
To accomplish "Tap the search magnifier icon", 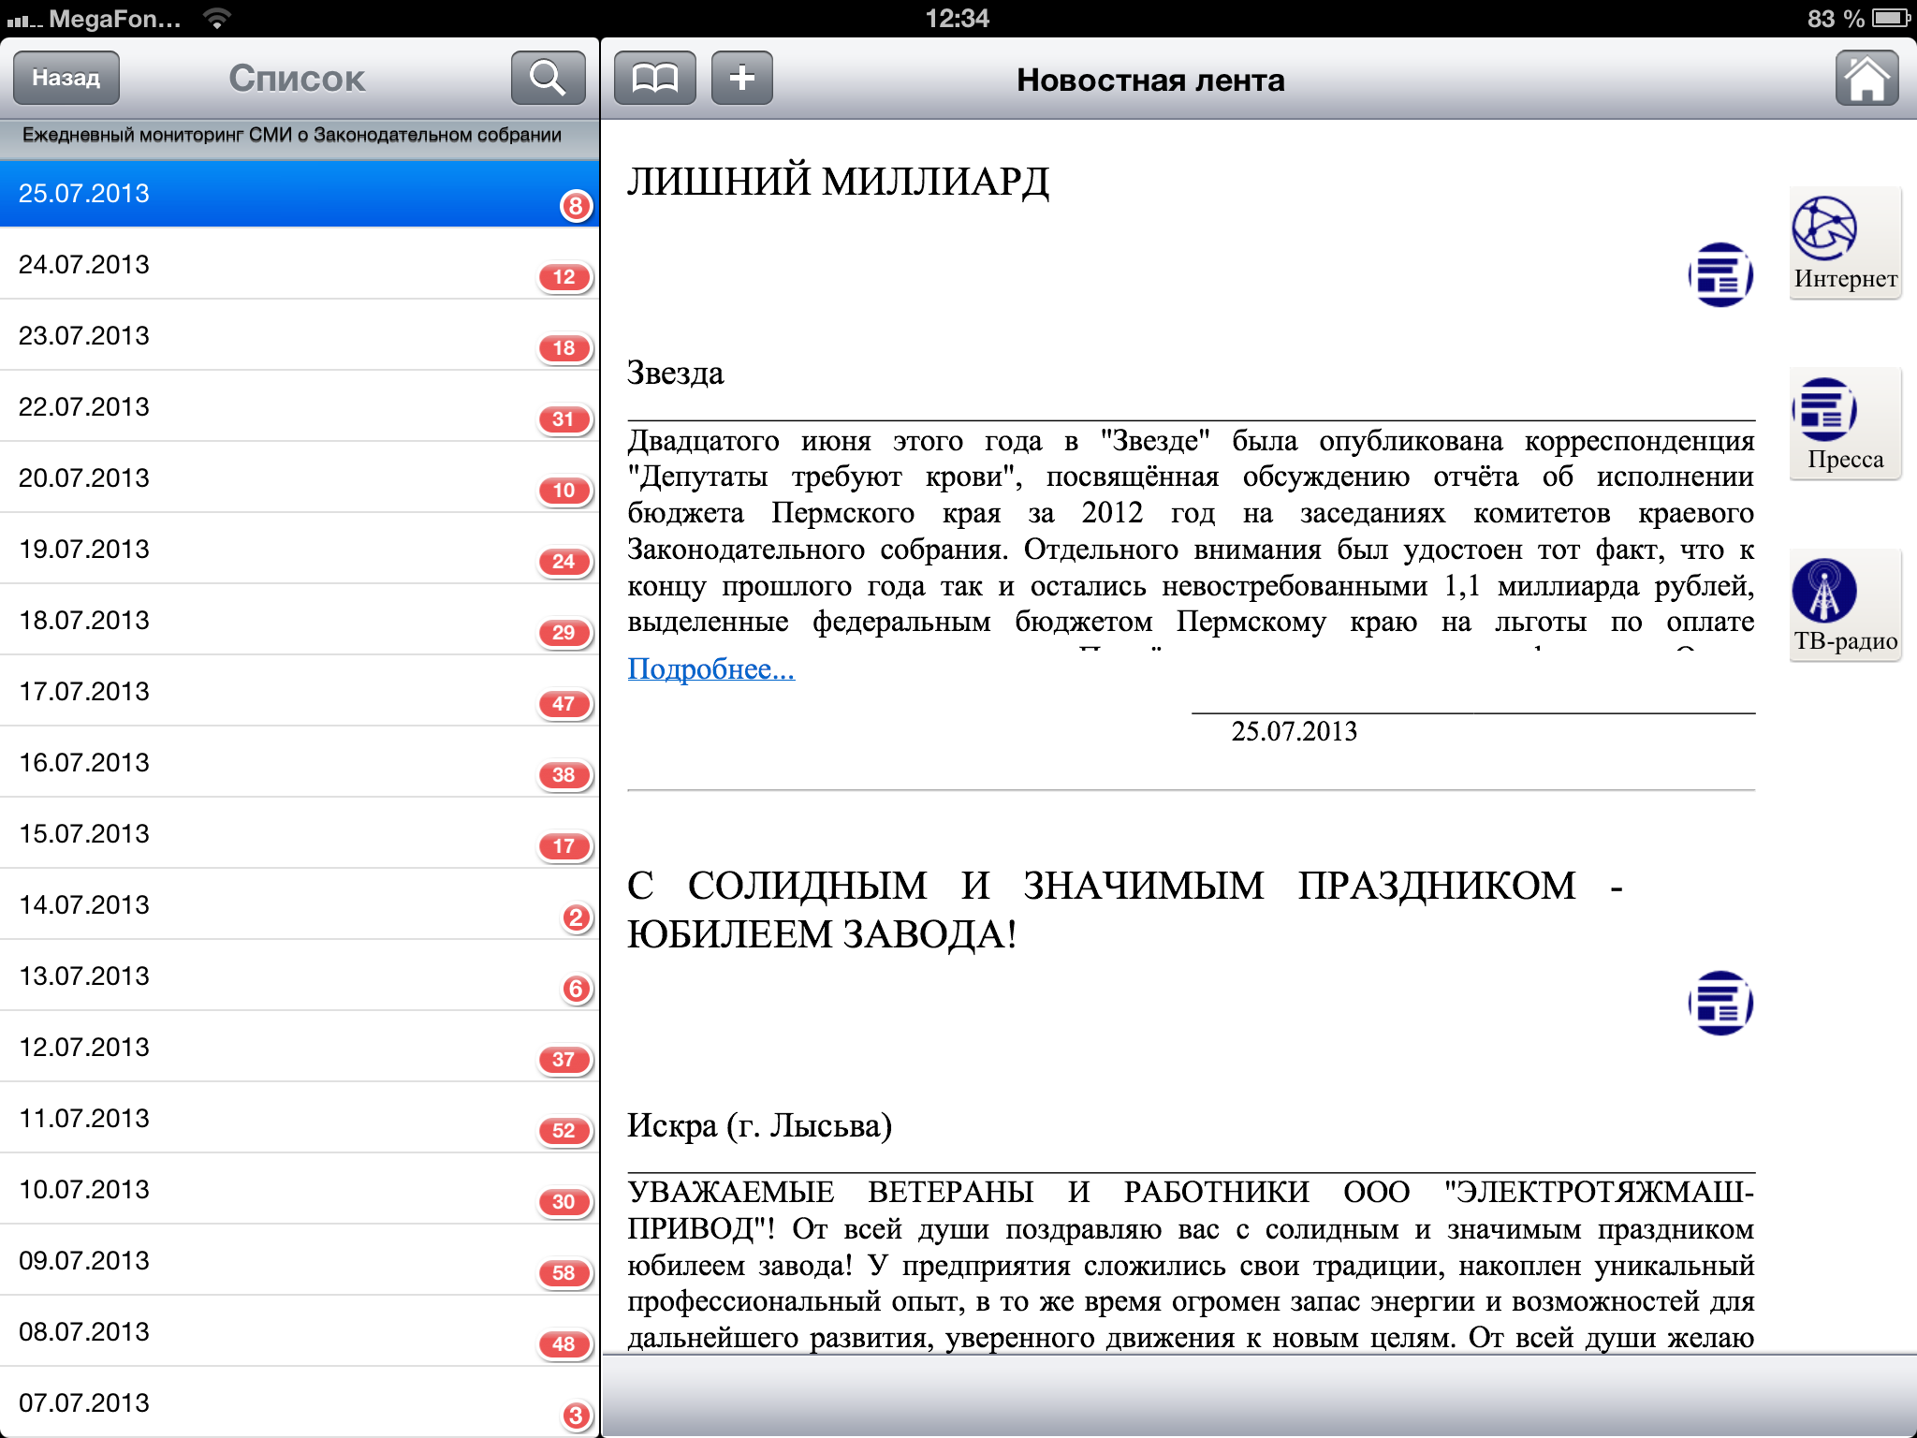I will coord(548,78).
